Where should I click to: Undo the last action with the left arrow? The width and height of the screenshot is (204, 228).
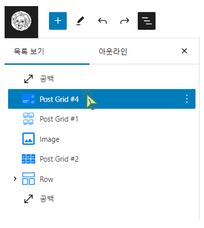coord(103,21)
